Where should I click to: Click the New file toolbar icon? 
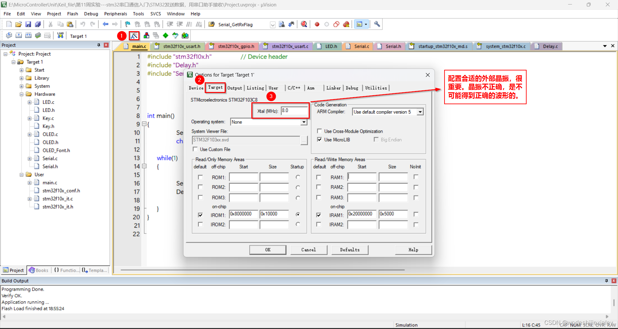[x=9, y=24]
